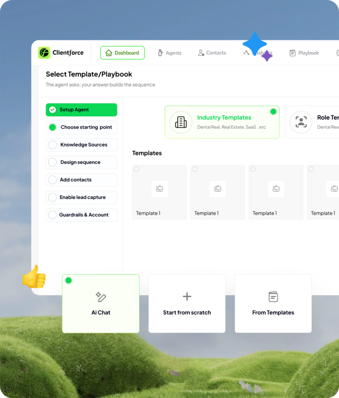The height and width of the screenshot is (398, 339).
Task: Click the Enable lead capture step
Action: 82,197
